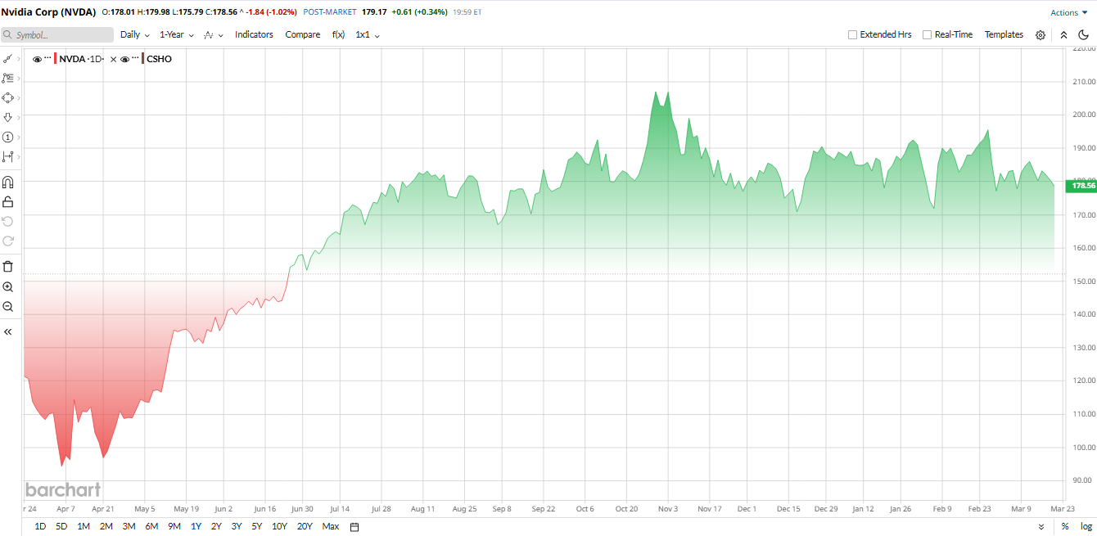Select the 1D range tab
This screenshot has height=536, width=1097.
[40, 526]
